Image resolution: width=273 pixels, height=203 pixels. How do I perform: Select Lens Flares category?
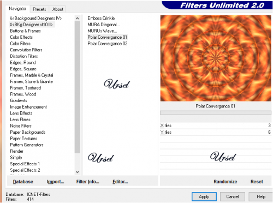[x=20, y=120]
